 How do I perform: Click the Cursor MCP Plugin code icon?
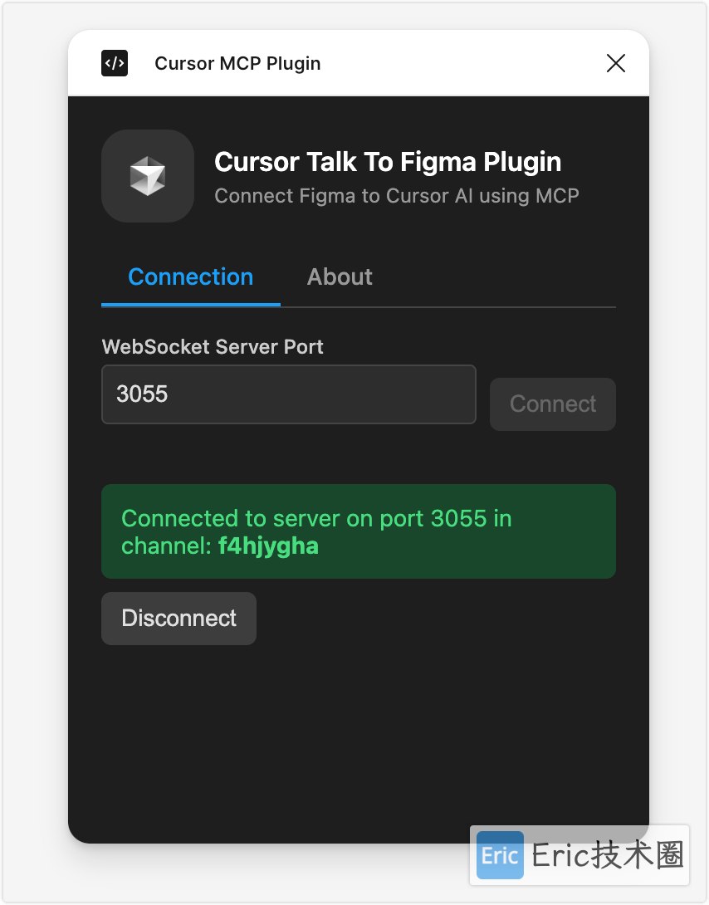(x=115, y=63)
